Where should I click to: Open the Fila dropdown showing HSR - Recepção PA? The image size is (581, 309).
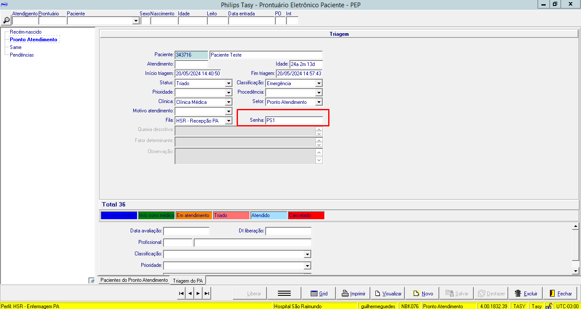pyautogui.click(x=229, y=121)
